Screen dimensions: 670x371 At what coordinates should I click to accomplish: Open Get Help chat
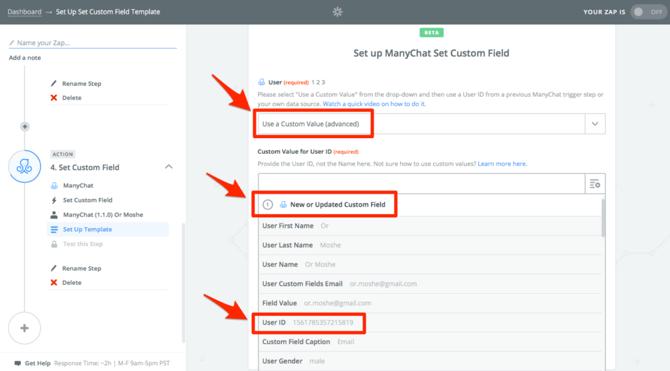tap(37, 363)
